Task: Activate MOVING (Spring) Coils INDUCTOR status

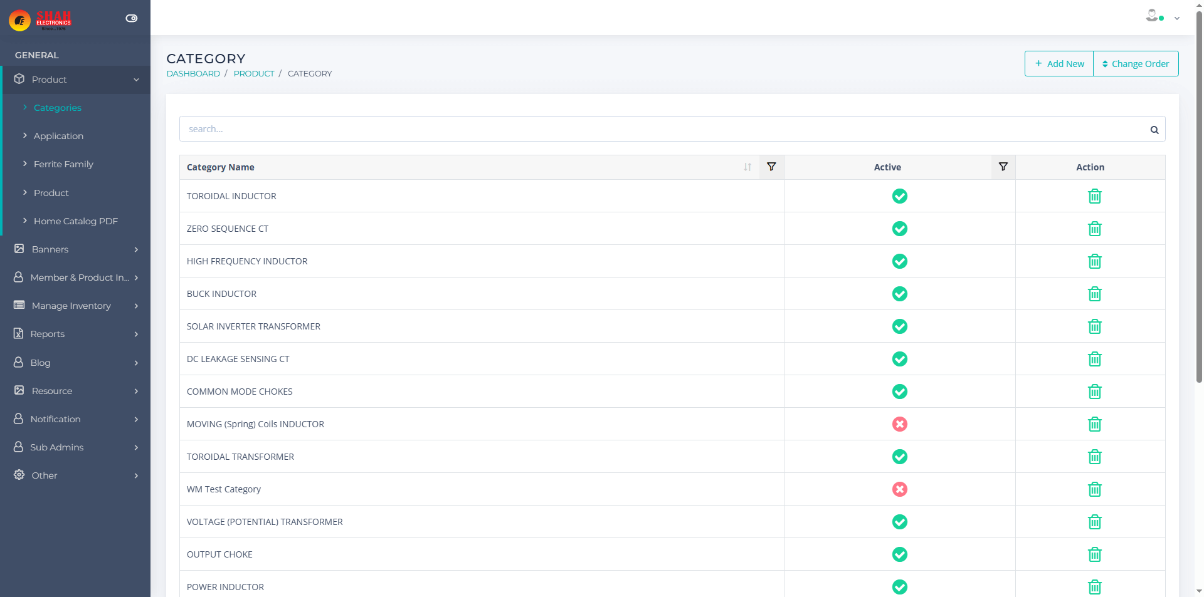Action: [899, 424]
